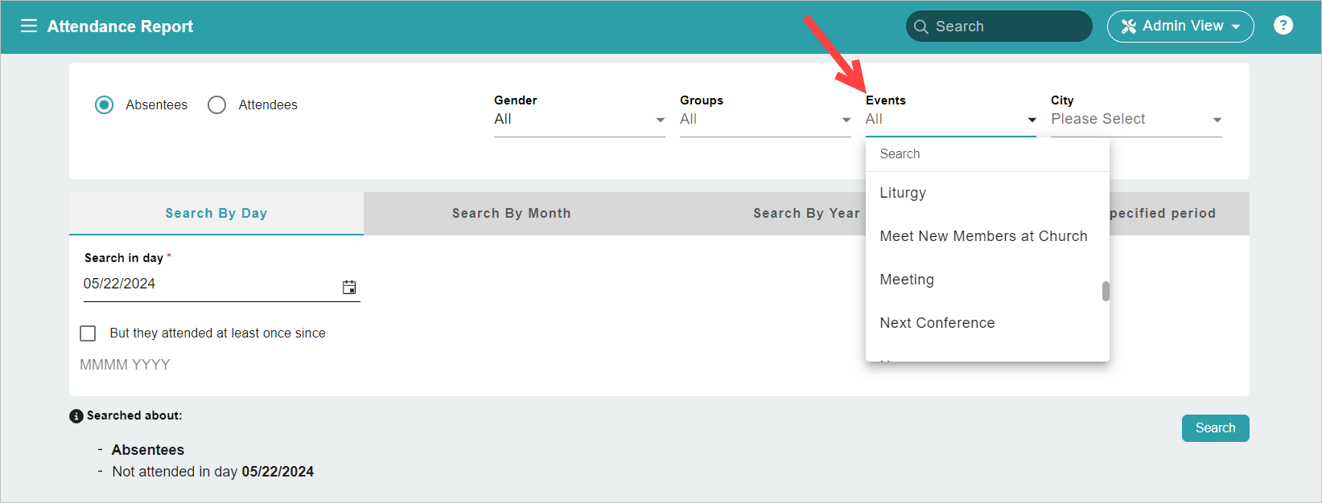Click the Events list scrollbar thumb
Screen dimensions: 1322x503
pyautogui.click(x=1106, y=291)
